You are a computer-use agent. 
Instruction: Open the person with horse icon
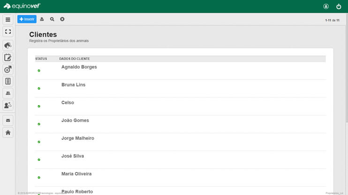pos(8,105)
